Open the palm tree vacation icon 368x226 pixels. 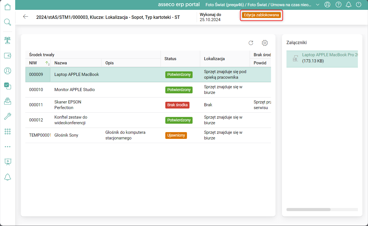pyautogui.click(x=8, y=40)
